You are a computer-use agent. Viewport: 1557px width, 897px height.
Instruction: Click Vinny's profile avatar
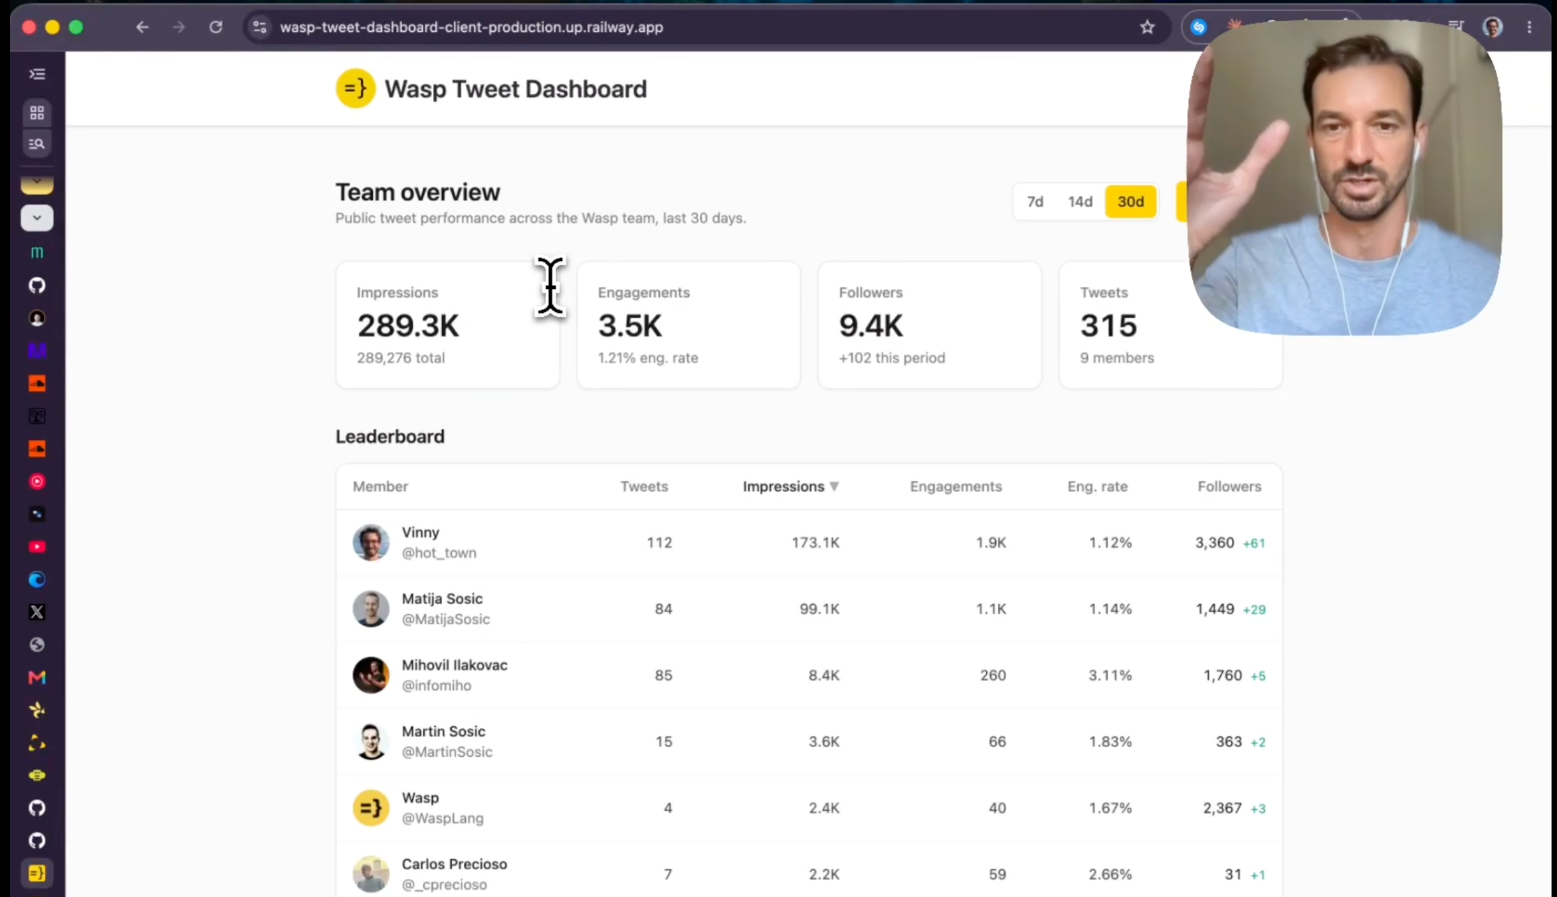[371, 542]
